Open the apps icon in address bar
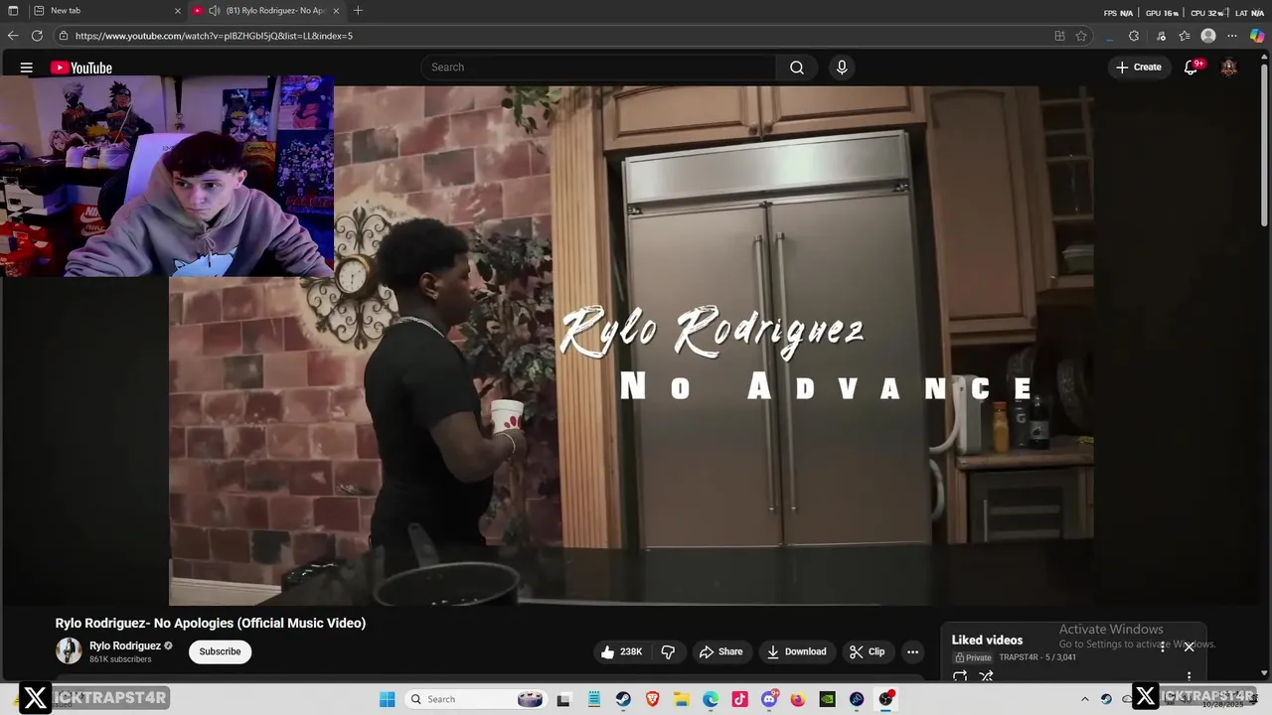 tap(1059, 36)
